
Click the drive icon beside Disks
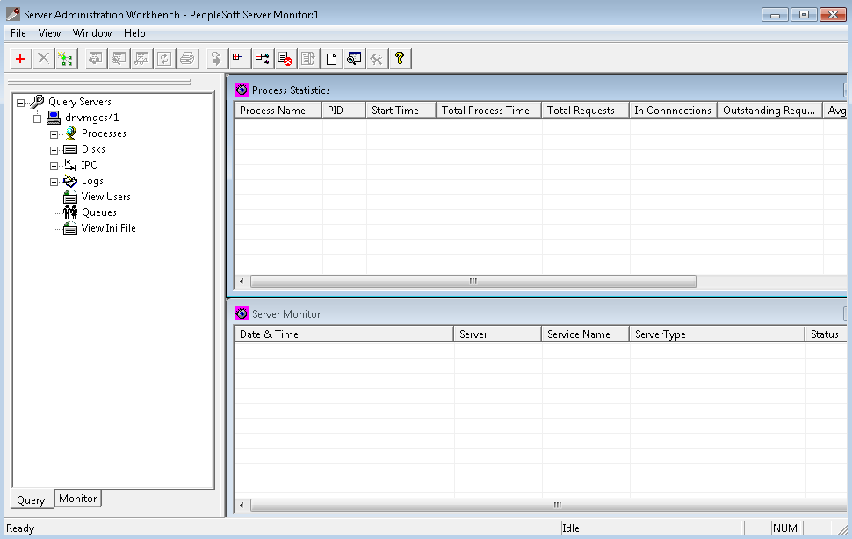point(70,149)
